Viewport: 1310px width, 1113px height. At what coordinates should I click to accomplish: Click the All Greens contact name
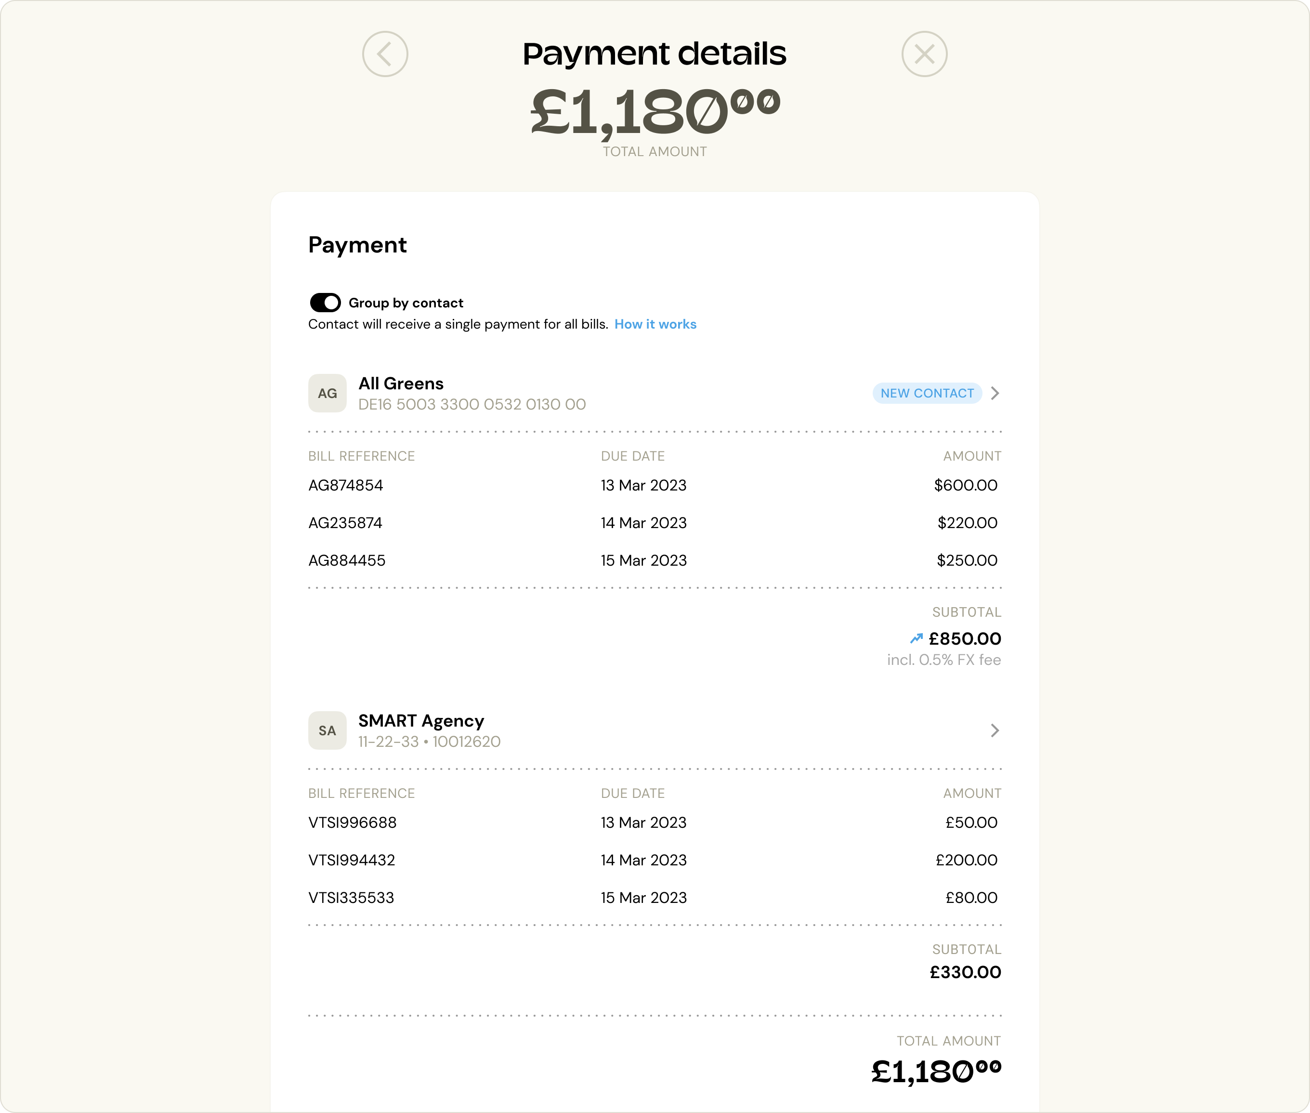pyautogui.click(x=401, y=383)
